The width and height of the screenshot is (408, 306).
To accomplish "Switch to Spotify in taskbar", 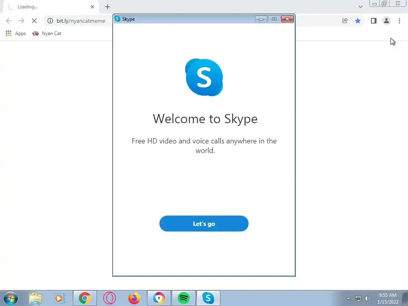I will [184, 298].
